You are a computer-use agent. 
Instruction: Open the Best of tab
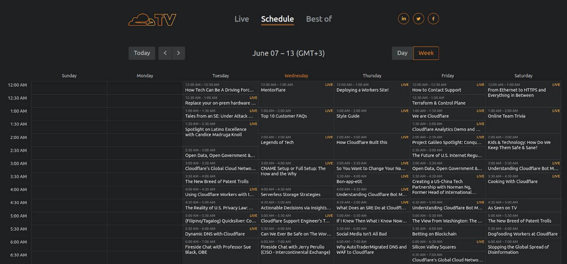(319, 19)
